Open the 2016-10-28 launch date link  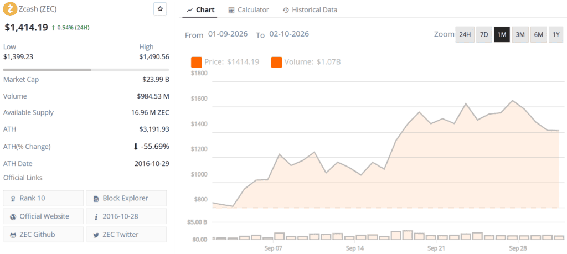tap(127, 216)
